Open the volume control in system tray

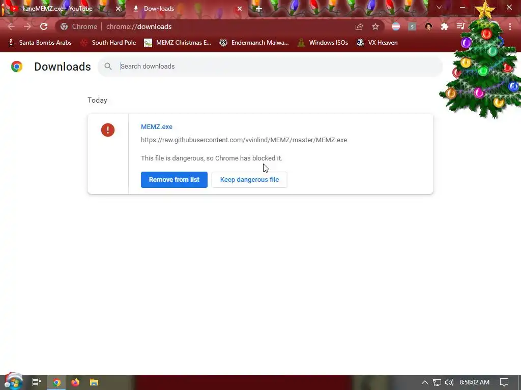tap(449, 382)
